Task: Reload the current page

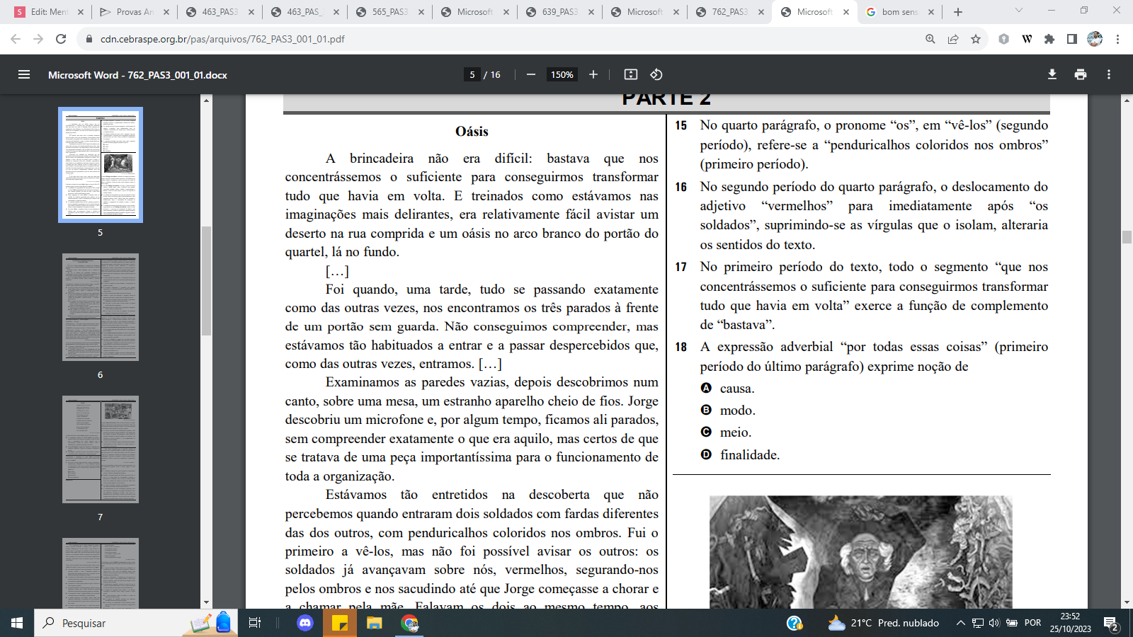Action: (61, 39)
